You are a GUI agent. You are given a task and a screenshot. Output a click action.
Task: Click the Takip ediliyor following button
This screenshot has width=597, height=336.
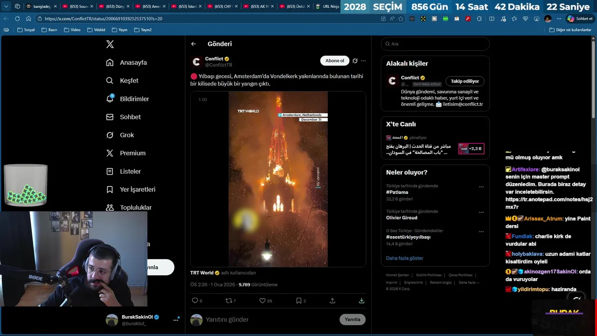(x=465, y=81)
